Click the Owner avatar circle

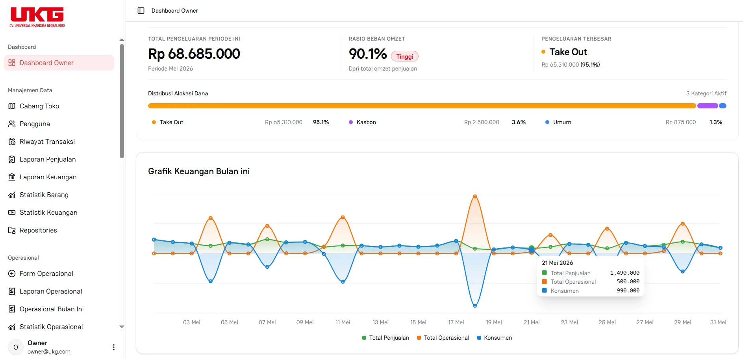click(16, 347)
